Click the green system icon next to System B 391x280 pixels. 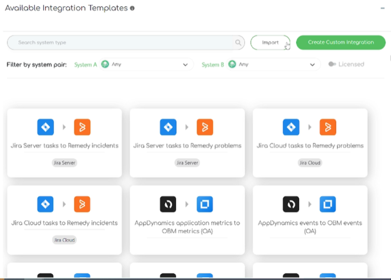[x=231, y=64]
